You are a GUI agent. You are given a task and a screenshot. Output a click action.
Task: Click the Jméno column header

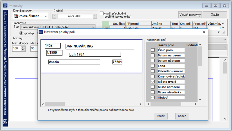[x=161, y=24]
